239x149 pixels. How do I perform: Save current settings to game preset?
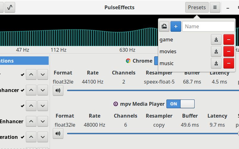click(x=216, y=40)
